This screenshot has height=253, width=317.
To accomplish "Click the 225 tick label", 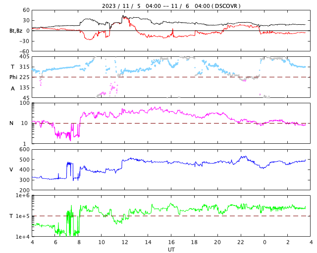I will click(x=24, y=77).
